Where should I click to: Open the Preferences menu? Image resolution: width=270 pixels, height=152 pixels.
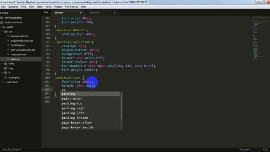(x=71, y=7)
